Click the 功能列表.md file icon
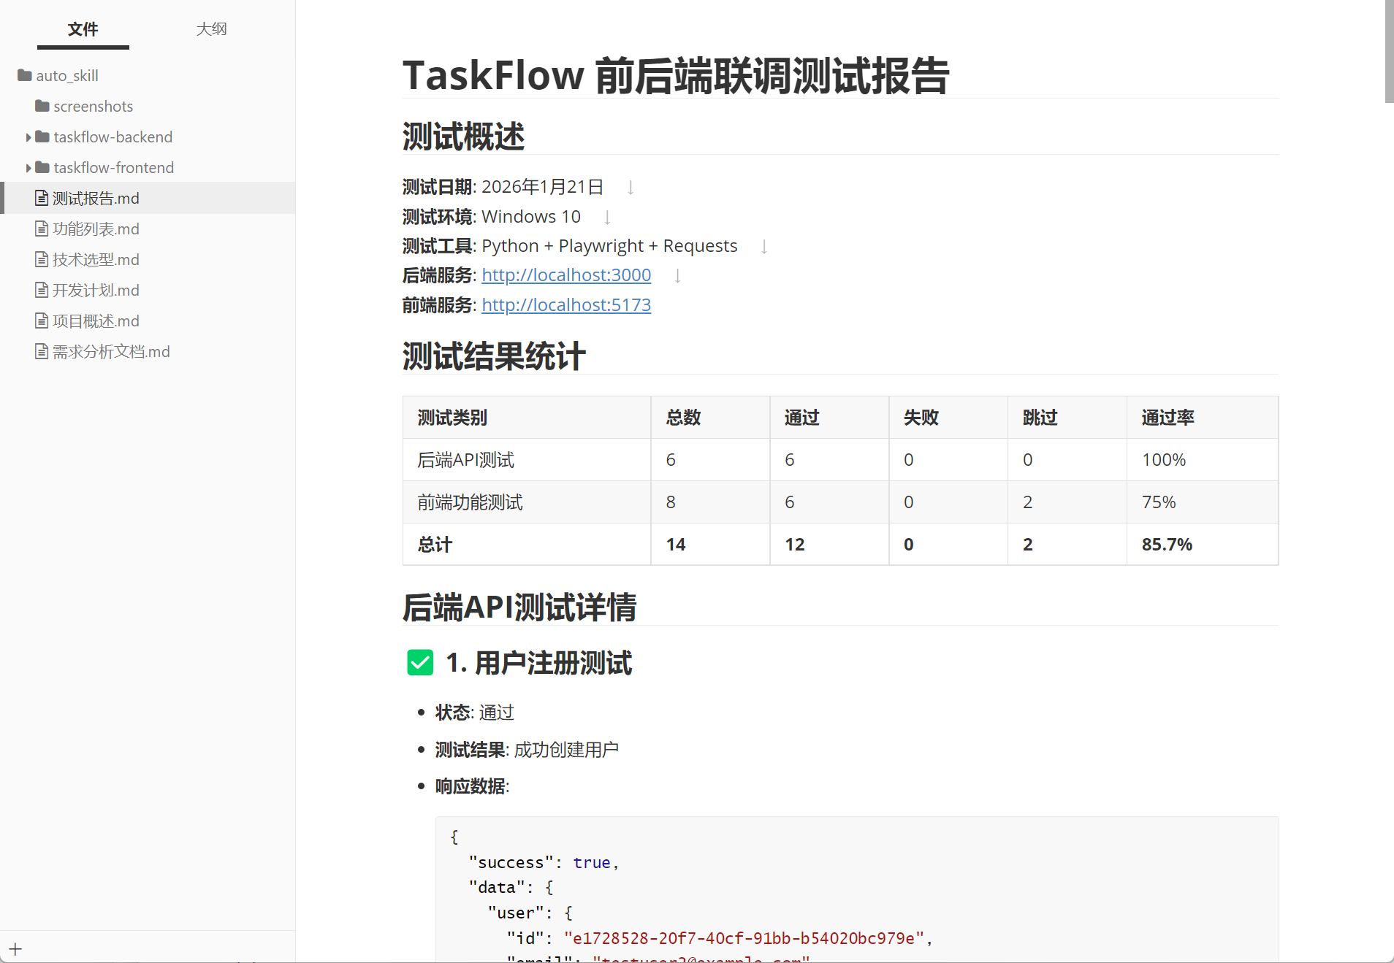The image size is (1394, 963). tap(42, 229)
